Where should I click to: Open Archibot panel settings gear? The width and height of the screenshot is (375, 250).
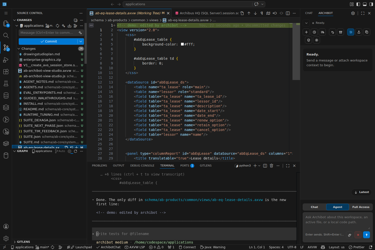point(353,13)
